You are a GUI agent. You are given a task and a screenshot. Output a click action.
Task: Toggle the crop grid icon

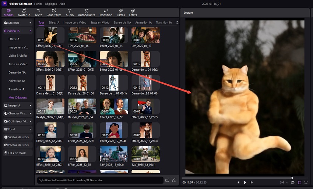tap(299, 182)
